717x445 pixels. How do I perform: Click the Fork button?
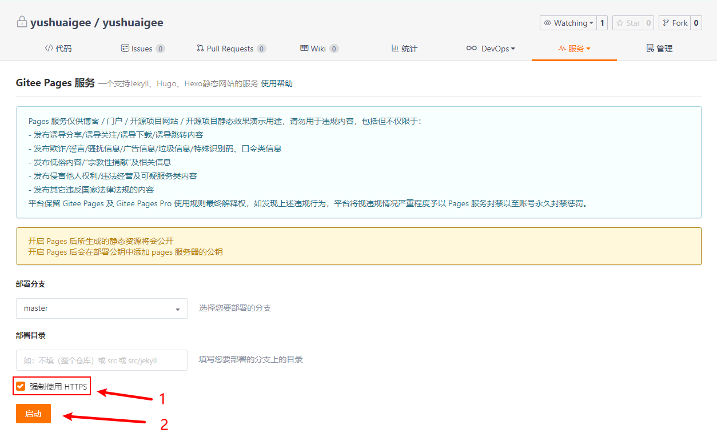pos(674,23)
